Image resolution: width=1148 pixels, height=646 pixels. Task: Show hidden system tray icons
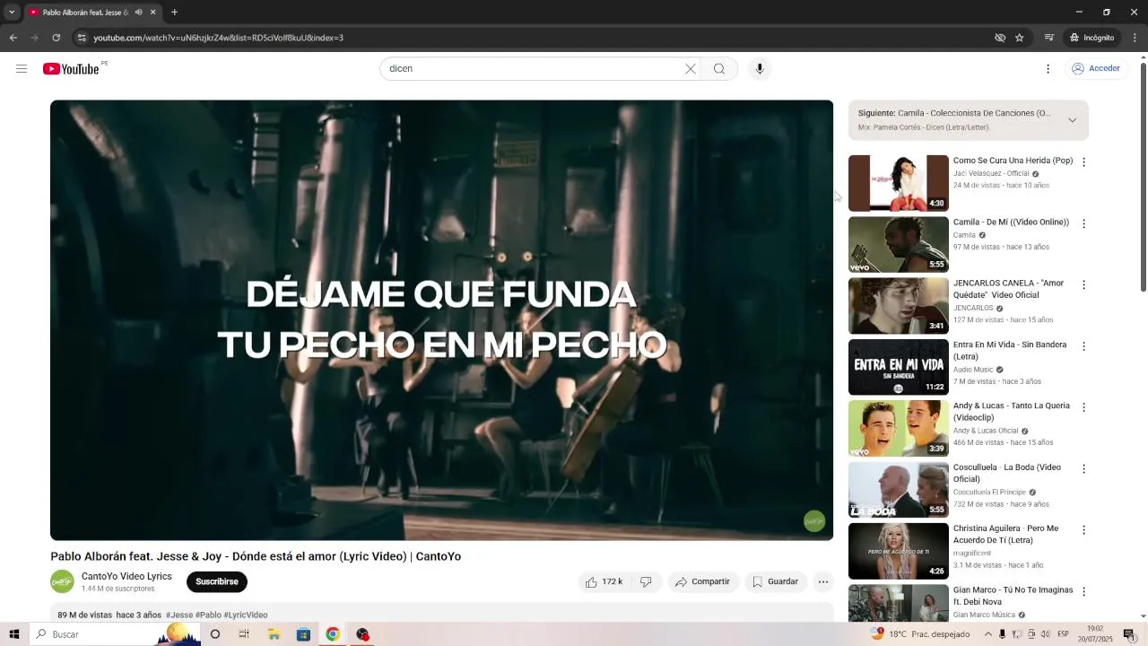pos(988,634)
